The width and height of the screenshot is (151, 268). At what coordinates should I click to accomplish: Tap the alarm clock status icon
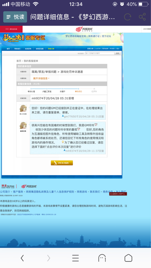[x=122, y=4]
